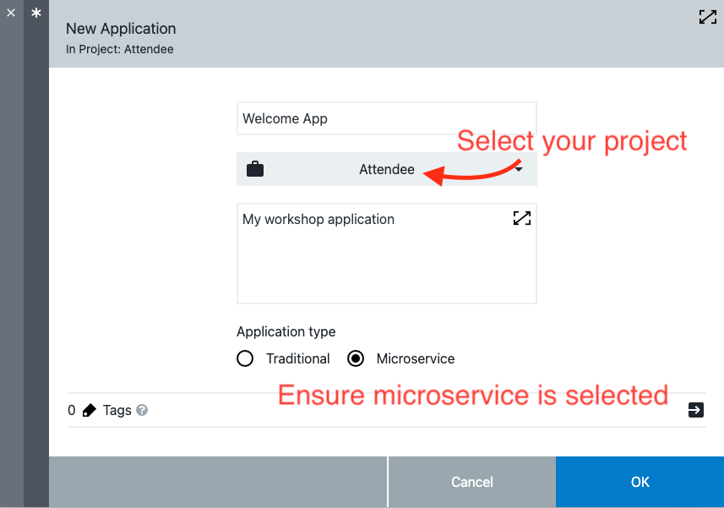Open the project dropdown caret next to Attendee
Image resolution: width=724 pixels, height=508 pixels.
point(518,169)
